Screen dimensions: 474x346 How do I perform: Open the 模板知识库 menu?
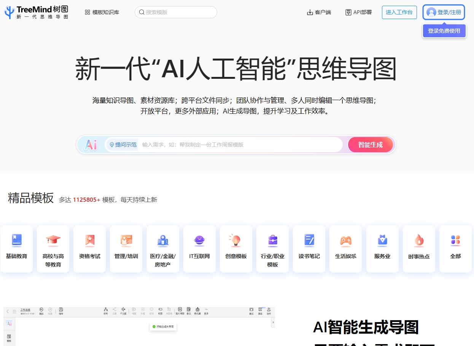click(x=102, y=12)
